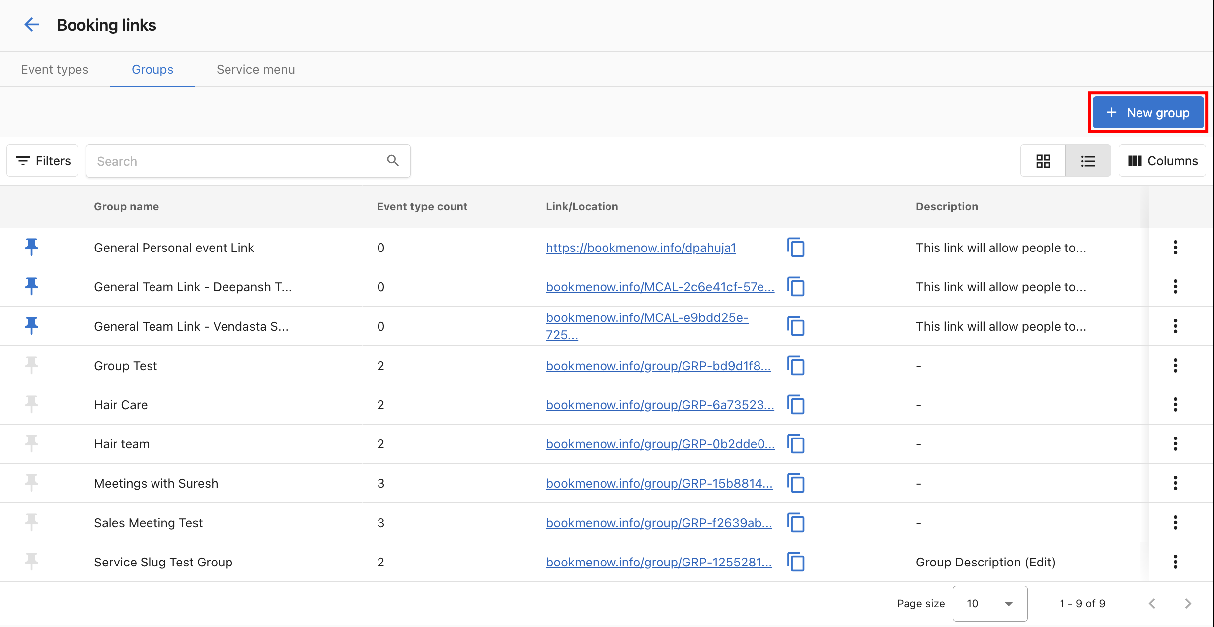Click the New group button
The image size is (1214, 627).
(1147, 112)
